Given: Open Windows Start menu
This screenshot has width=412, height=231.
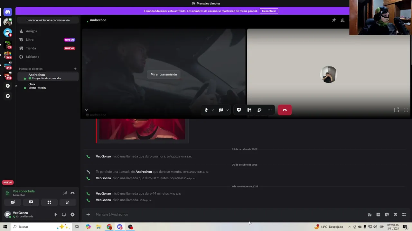Looking at the screenshot, I should (x=5, y=227).
